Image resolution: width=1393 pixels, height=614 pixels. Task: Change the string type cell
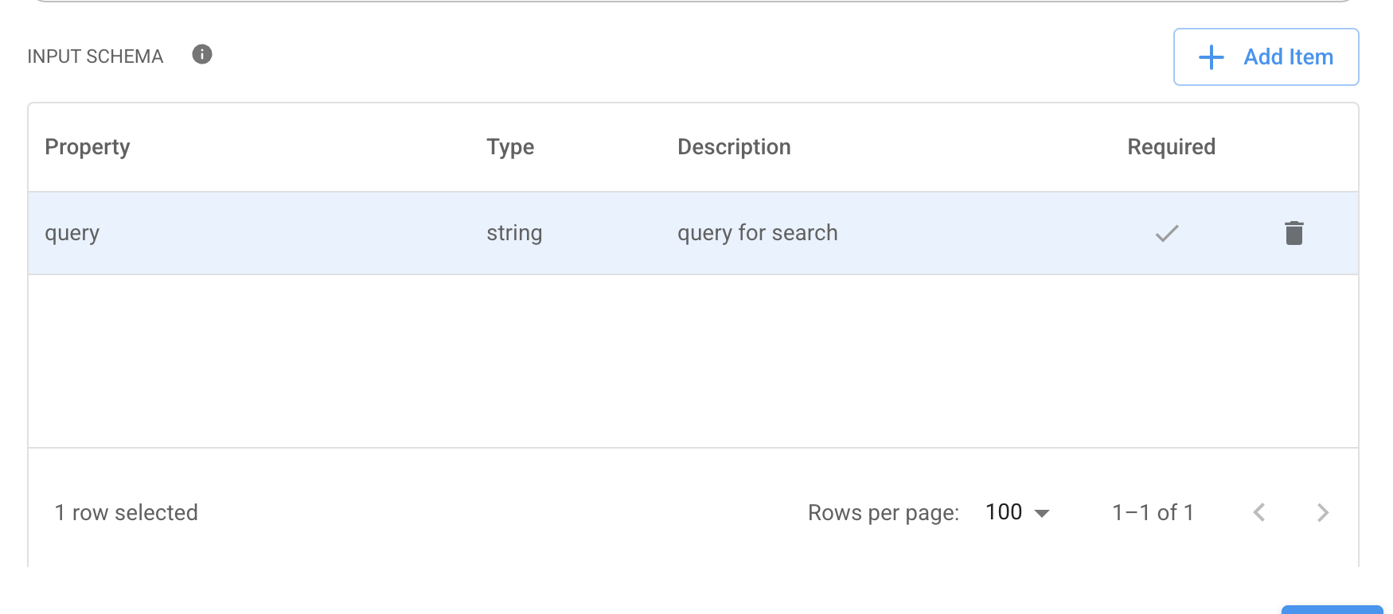point(514,233)
